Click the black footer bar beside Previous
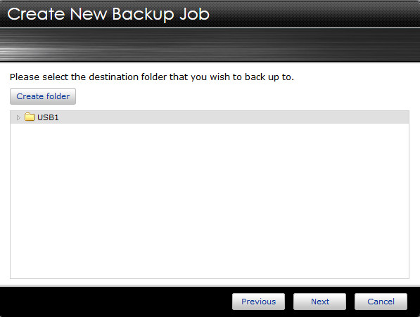Image resolution: width=420 pixels, height=317 pixels. point(115,302)
